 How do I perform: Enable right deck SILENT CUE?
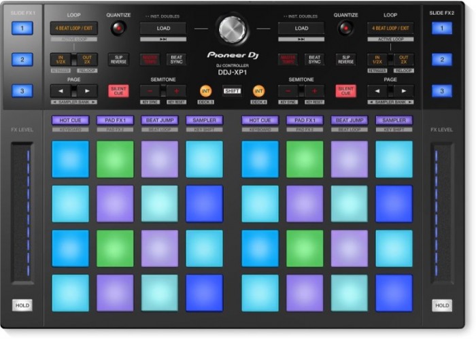345,90
